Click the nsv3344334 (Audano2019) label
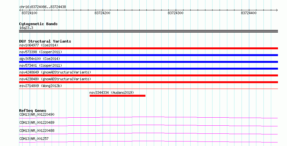 pos(112,92)
